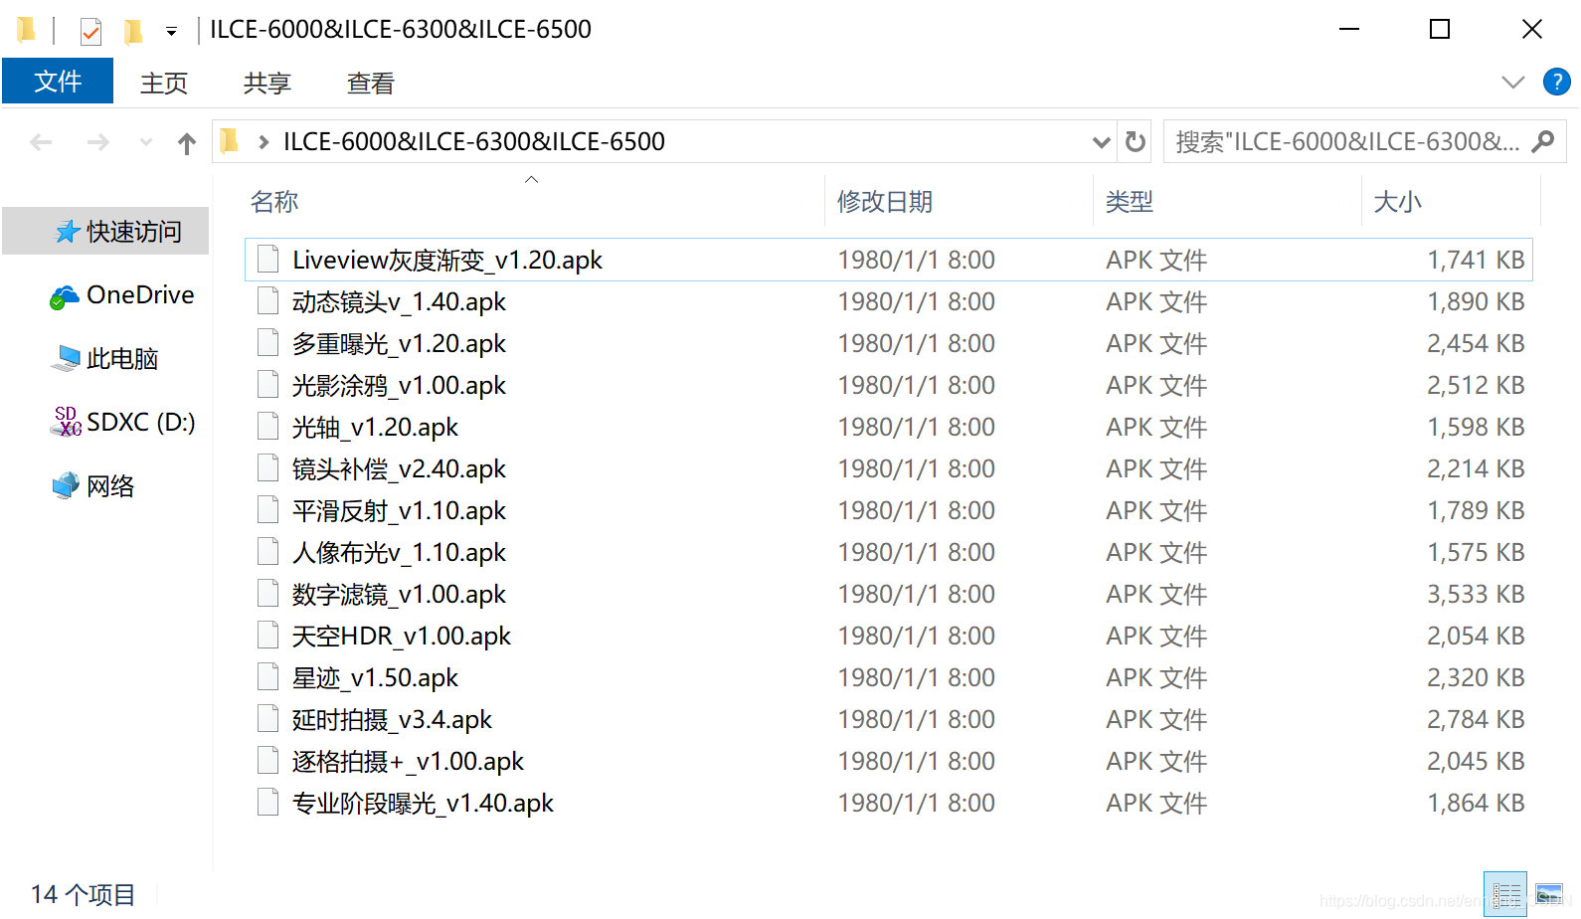Select file 平滑反射_v1.10.apk
Viewport: 1581px width, 919px height.
(x=889, y=510)
